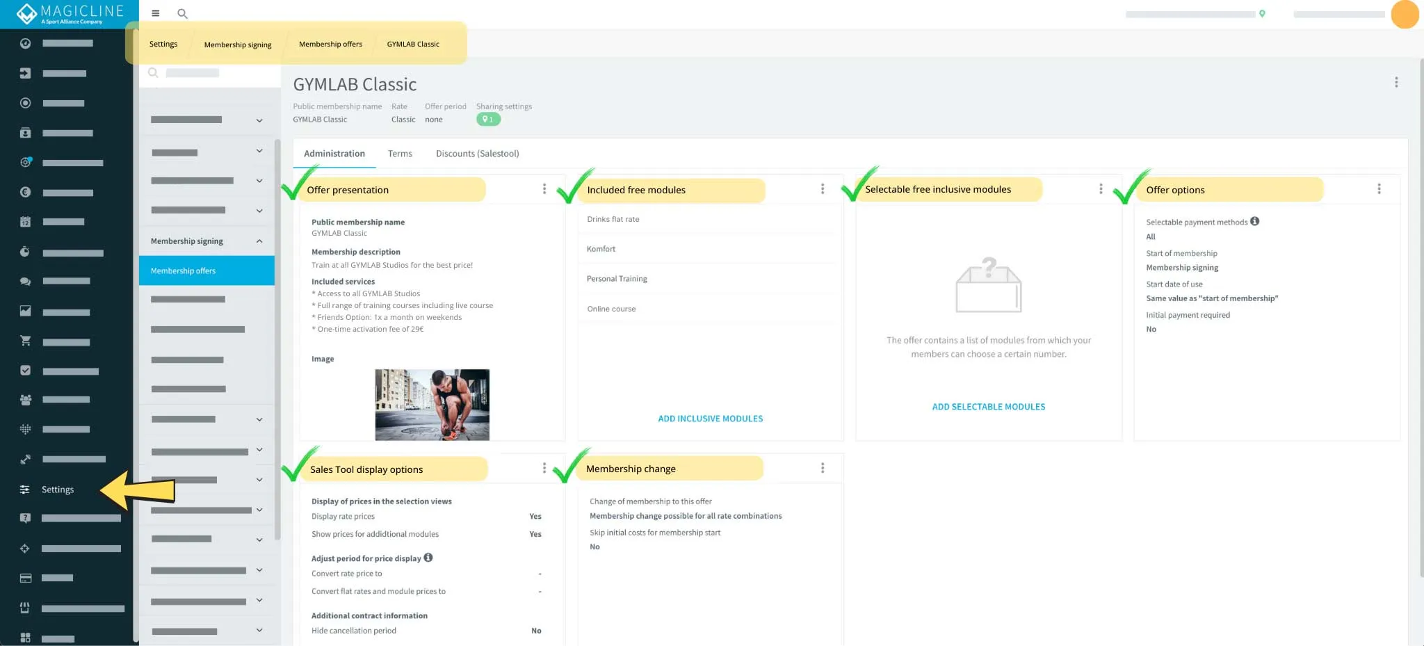Screen dimensions: 1424x646
Task: Click the orange user avatar
Action: click(1405, 14)
